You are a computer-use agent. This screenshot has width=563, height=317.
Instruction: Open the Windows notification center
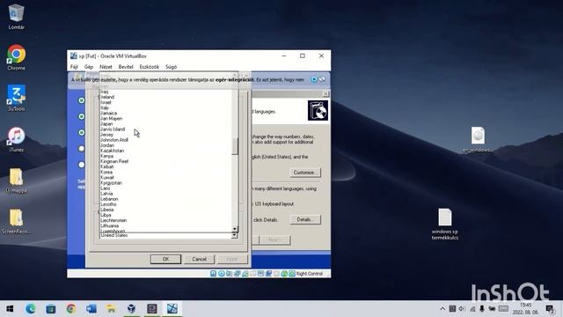[x=550, y=309]
